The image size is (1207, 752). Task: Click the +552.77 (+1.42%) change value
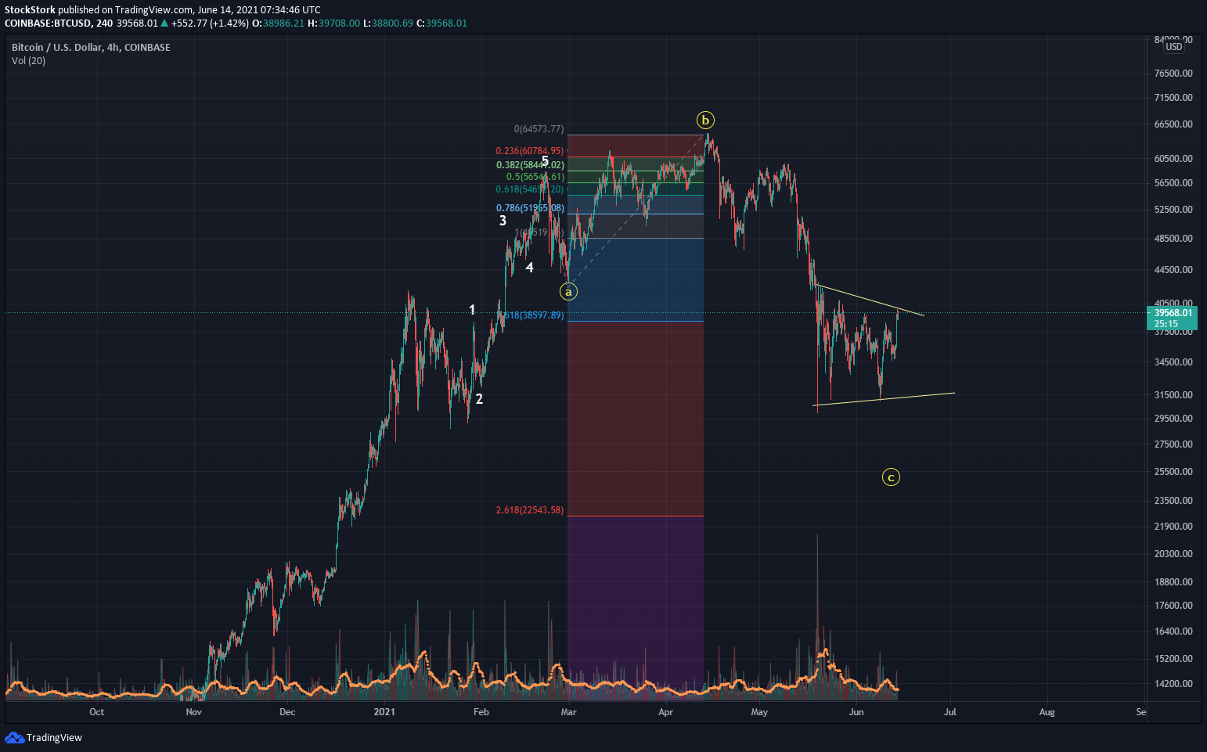coord(210,23)
